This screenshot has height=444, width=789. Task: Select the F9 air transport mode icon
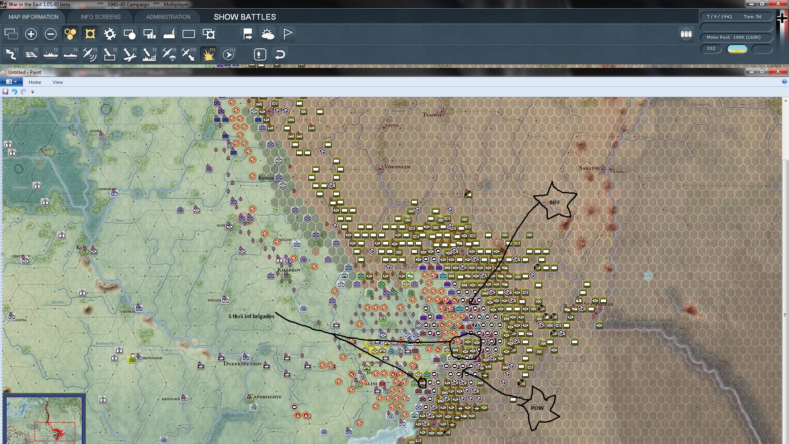point(169,54)
